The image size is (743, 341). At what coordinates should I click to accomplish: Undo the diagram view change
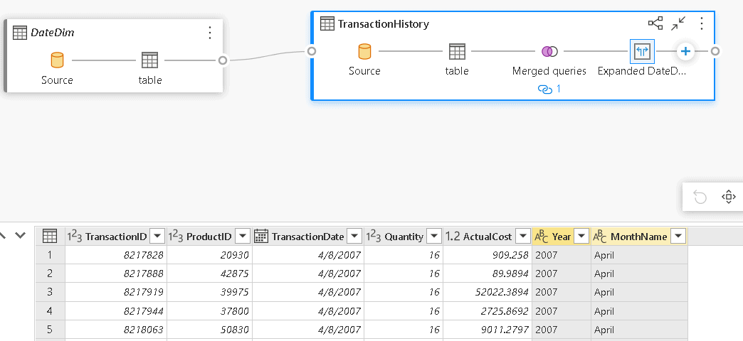pos(700,197)
